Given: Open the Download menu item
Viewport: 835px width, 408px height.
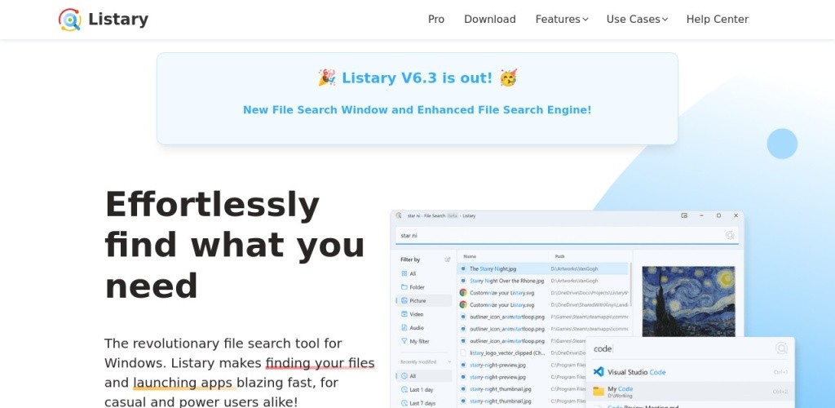Looking at the screenshot, I should coord(490,20).
